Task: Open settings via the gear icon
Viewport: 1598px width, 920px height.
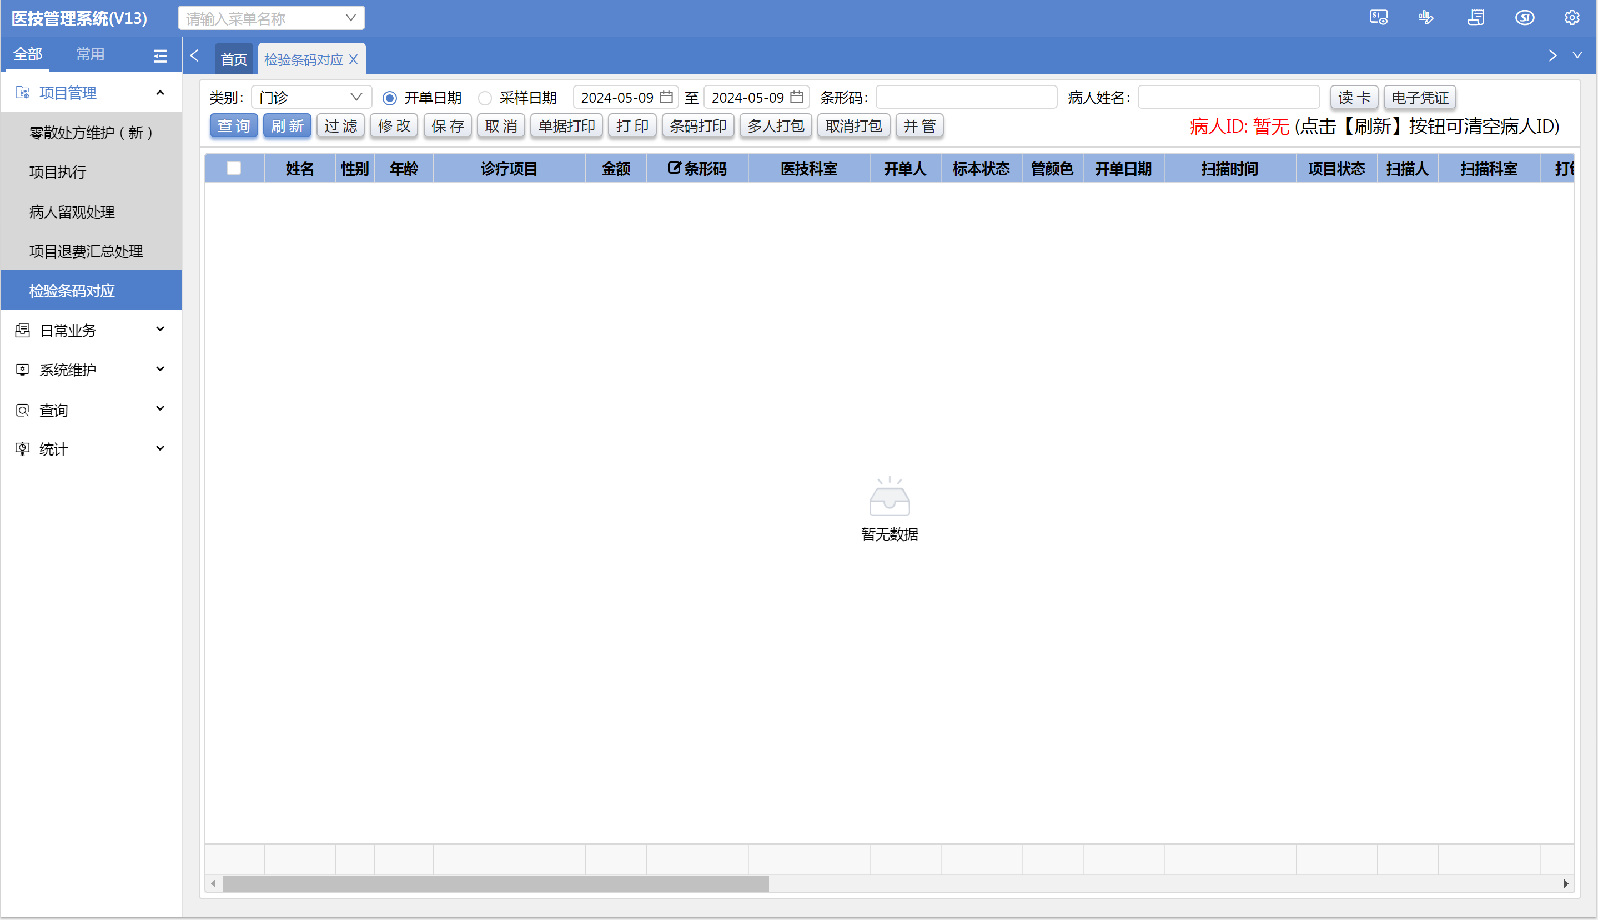Action: pos(1571,18)
